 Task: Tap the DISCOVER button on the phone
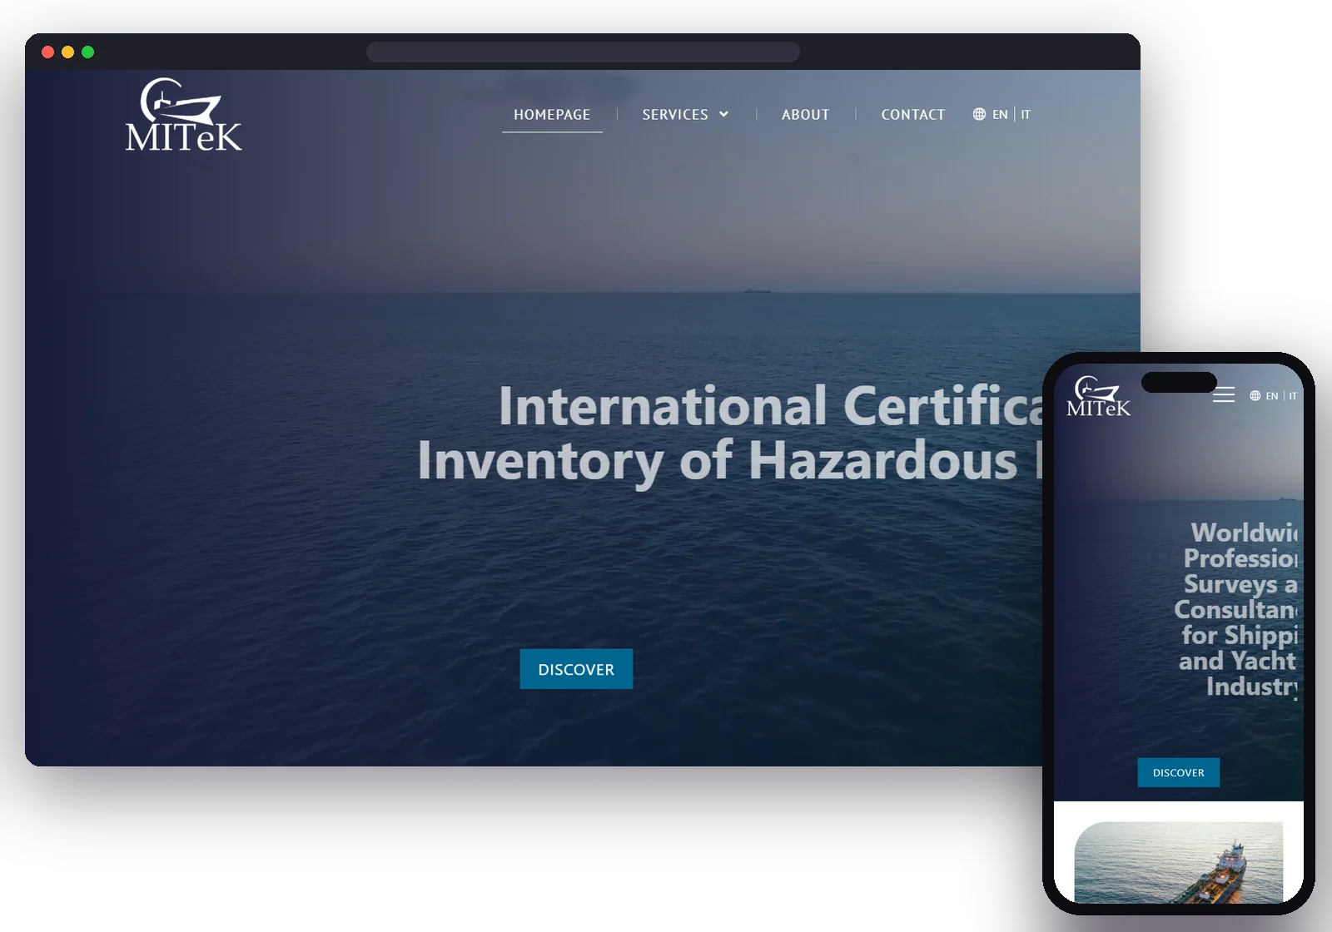pos(1179,772)
